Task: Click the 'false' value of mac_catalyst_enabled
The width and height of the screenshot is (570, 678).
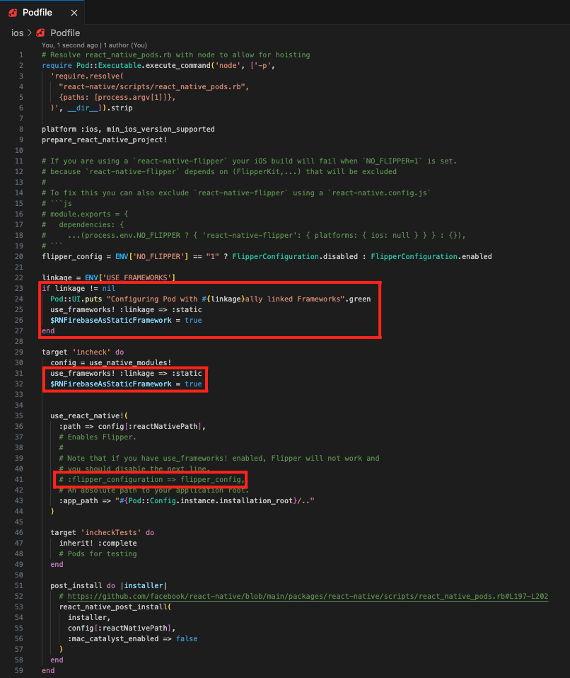Action: 187,638
